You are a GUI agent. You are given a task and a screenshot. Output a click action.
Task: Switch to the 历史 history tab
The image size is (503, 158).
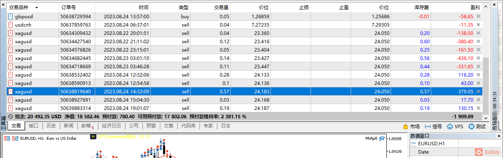point(51,126)
